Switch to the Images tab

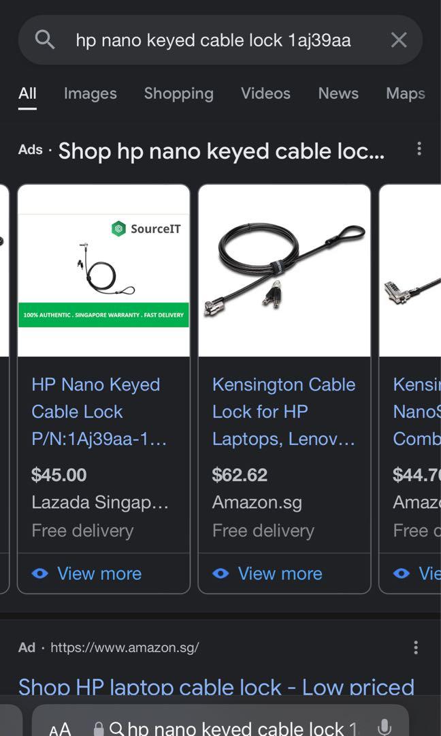90,93
